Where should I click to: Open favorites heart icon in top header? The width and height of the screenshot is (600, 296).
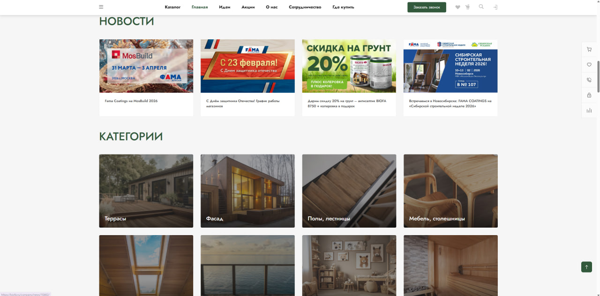coord(457,7)
